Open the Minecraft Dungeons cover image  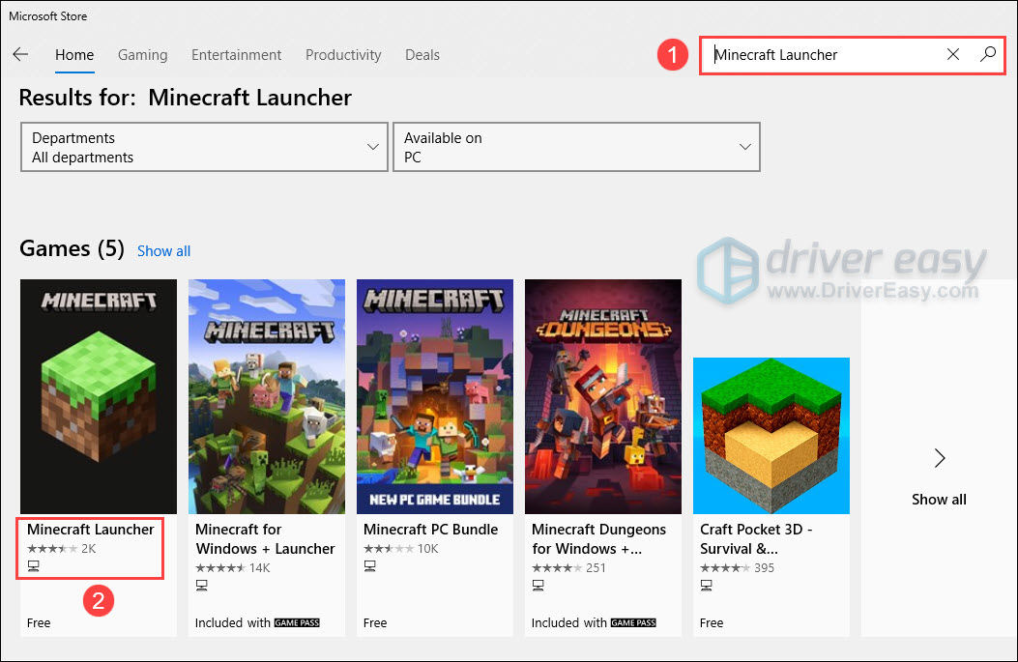tap(603, 396)
